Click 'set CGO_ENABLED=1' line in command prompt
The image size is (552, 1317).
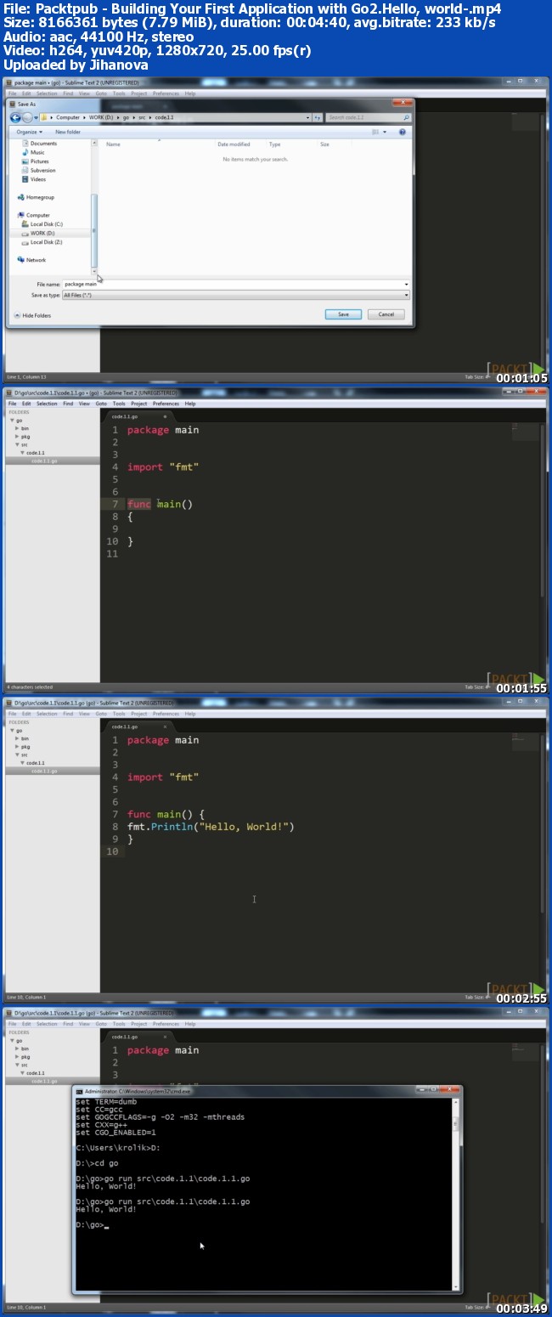click(115, 1133)
